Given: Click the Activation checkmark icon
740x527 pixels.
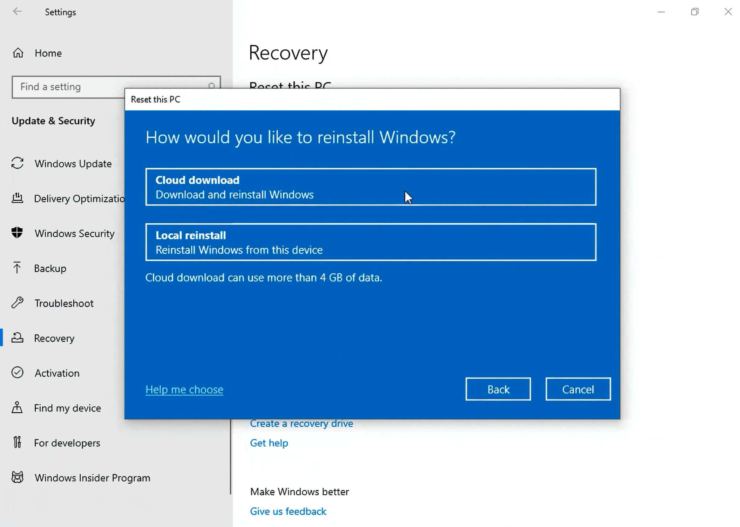Looking at the screenshot, I should coord(17,373).
